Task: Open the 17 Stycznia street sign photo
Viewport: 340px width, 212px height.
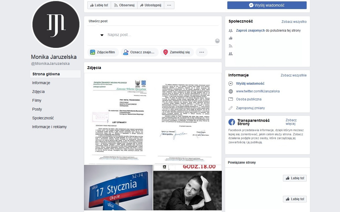Action: tap(118, 188)
